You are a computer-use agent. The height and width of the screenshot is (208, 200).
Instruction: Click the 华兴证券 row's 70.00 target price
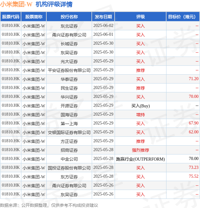(194, 96)
